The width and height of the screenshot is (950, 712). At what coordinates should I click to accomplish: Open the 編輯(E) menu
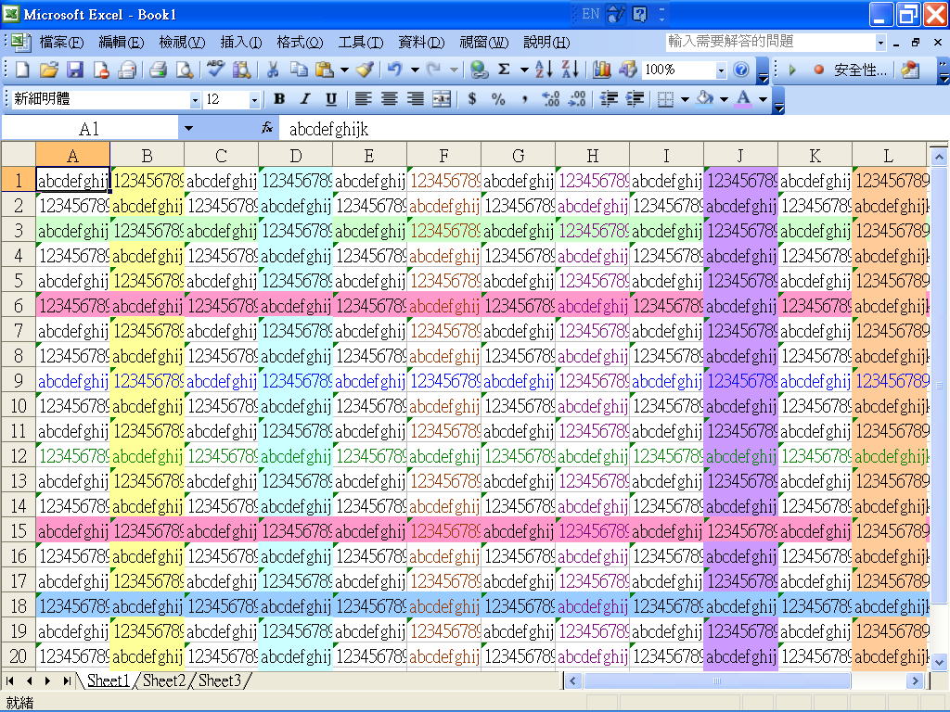[x=122, y=43]
